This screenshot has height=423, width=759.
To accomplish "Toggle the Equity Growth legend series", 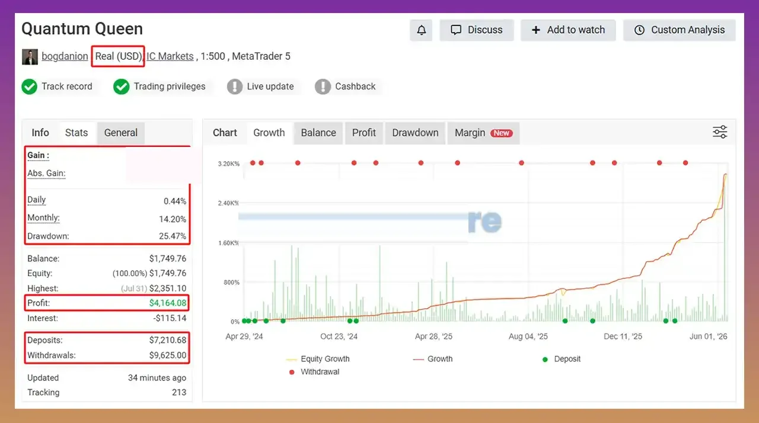I will pos(317,359).
